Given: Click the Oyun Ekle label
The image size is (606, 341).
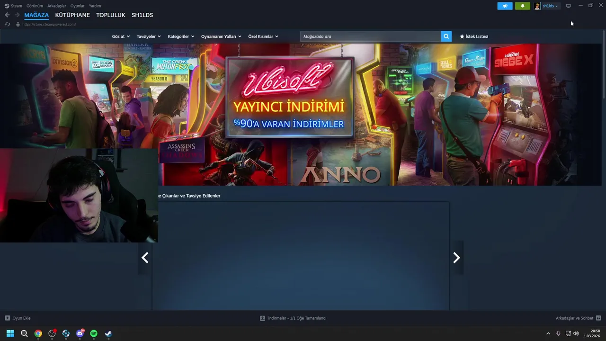Looking at the screenshot, I should point(22,318).
